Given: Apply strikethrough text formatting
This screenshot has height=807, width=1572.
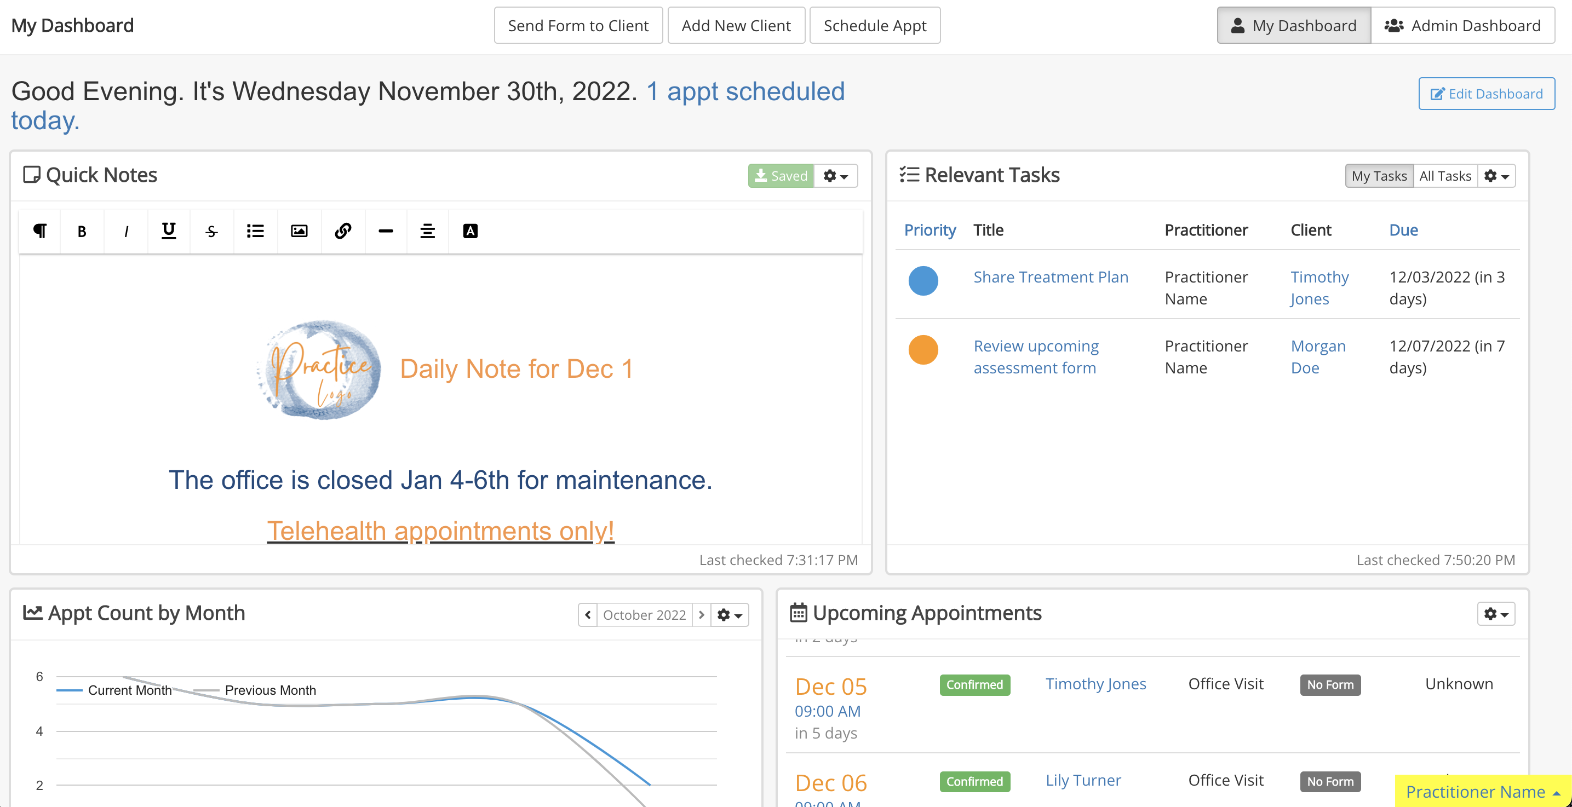Looking at the screenshot, I should (211, 231).
